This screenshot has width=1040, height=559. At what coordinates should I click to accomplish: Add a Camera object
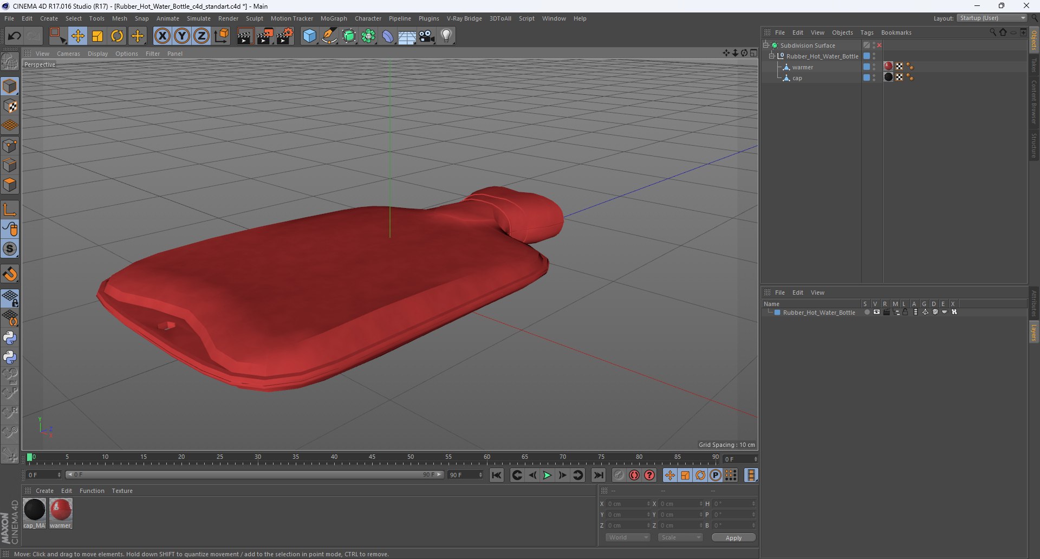point(427,36)
